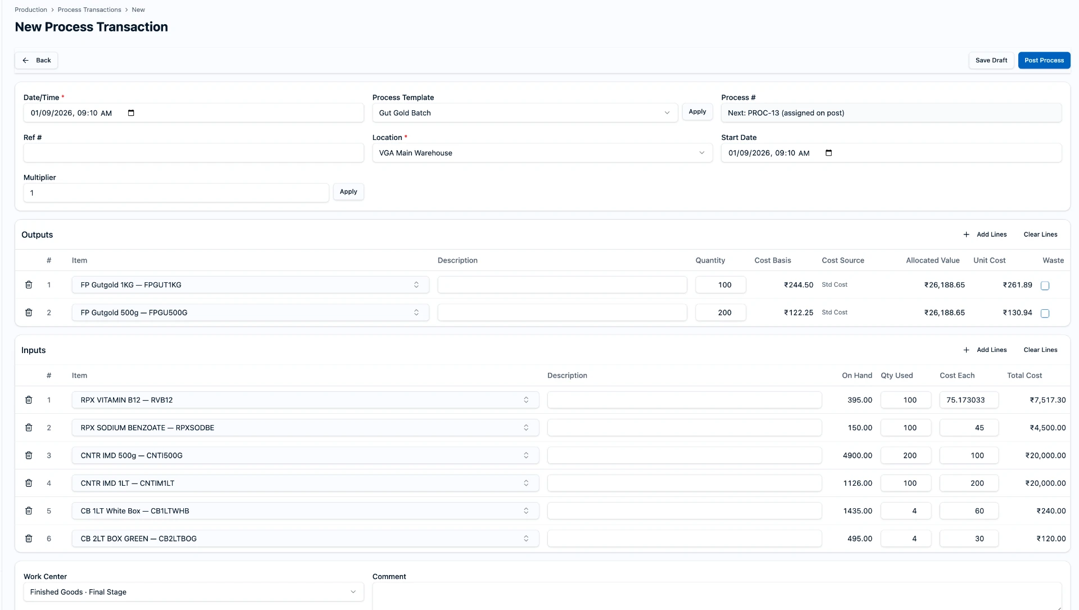Edit Cost Each 30 for CB 2LT BOX GREEN
Screen dimensions: 1079x610
tap(969, 539)
